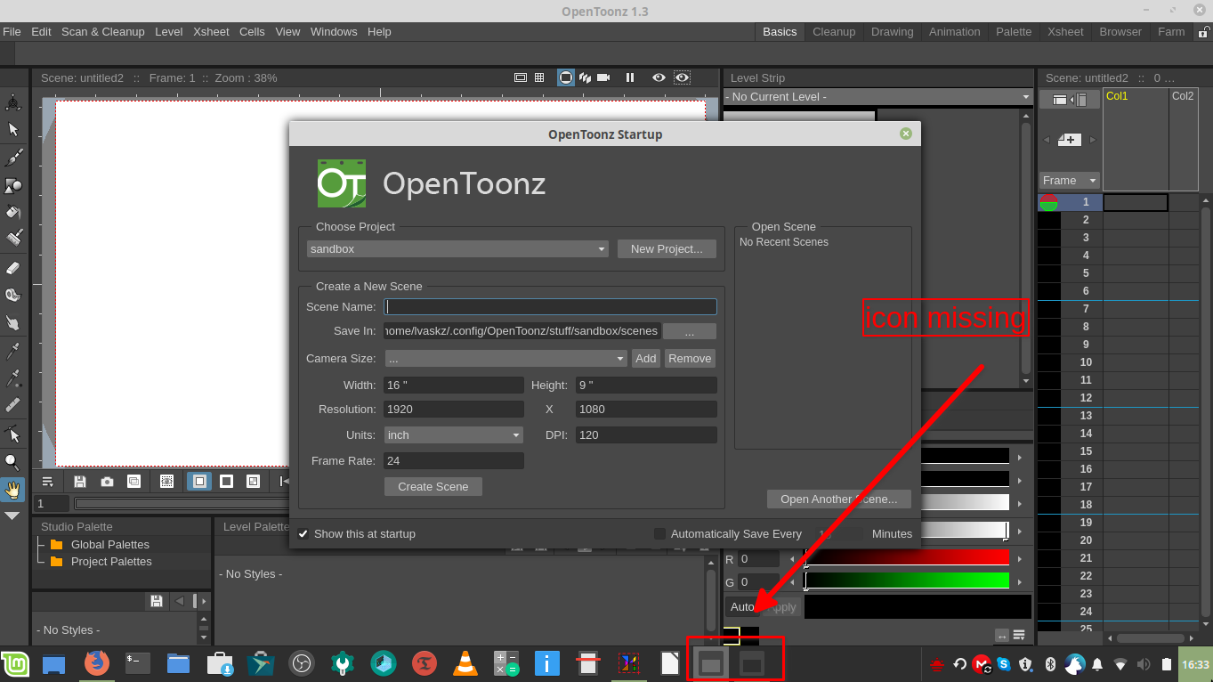
Task: Toggle the Sub-camera Preview eye icon
Action: [682, 77]
